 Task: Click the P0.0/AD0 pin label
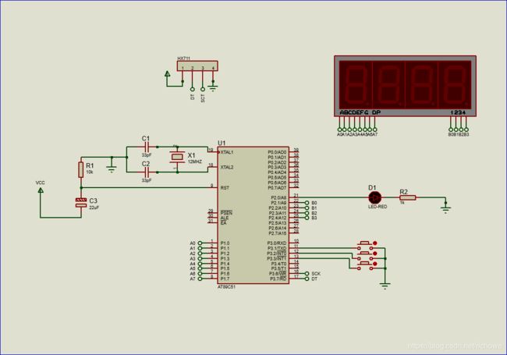click(277, 152)
